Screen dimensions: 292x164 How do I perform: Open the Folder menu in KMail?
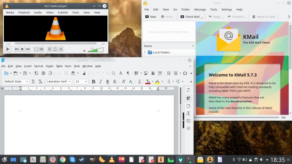click(x=185, y=9)
